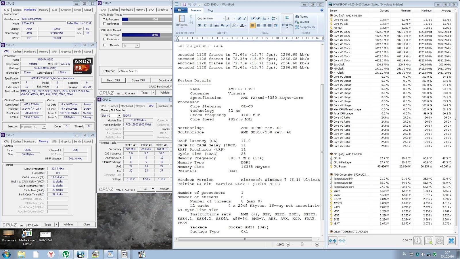The width and height of the screenshot is (460, 259).
Task: Click the WordPad zoom slider handle
Action: (x=302, y=244)
